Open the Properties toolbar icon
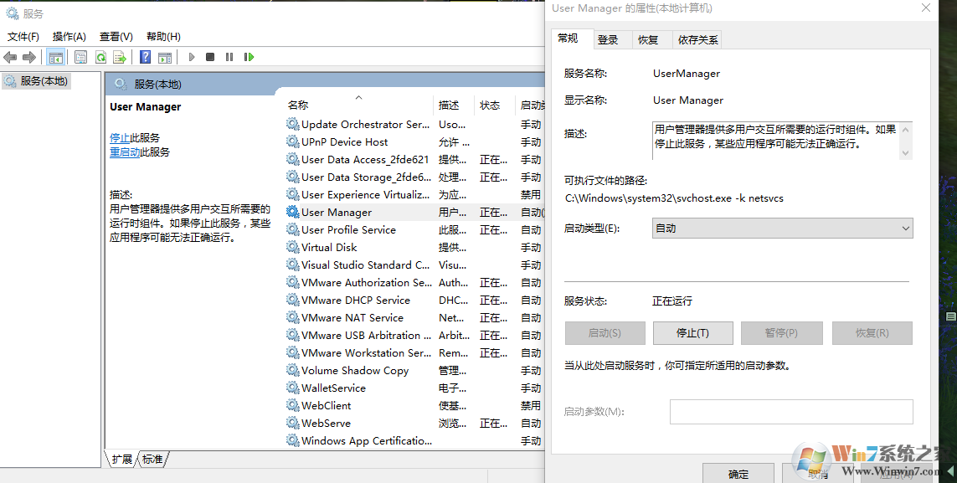957x483 pixels. 80,57
